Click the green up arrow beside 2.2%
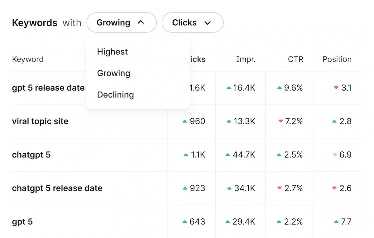 (279, 222)
